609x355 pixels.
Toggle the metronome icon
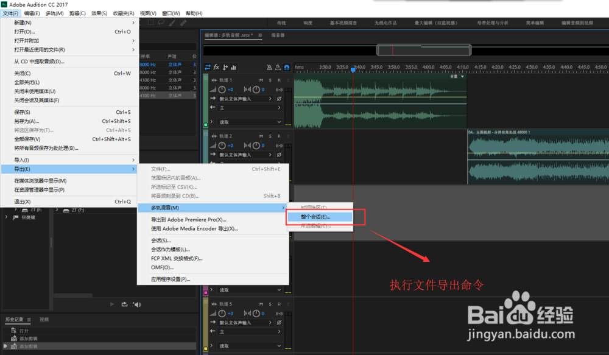(269, 67)
